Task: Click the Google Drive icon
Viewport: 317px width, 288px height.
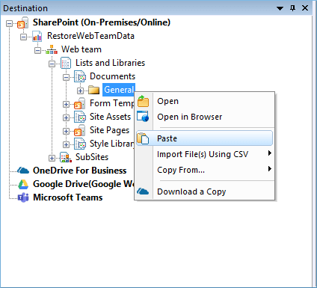Action: 23,184
